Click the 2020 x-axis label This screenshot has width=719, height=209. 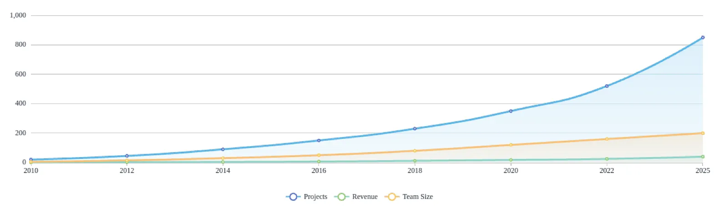point(511,171)
